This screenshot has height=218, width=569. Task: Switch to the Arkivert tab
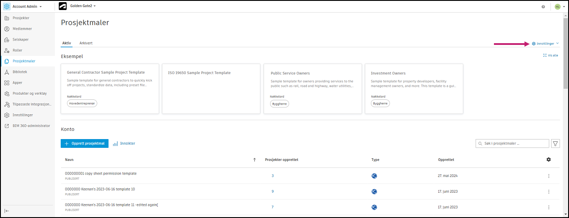(86, 43)
